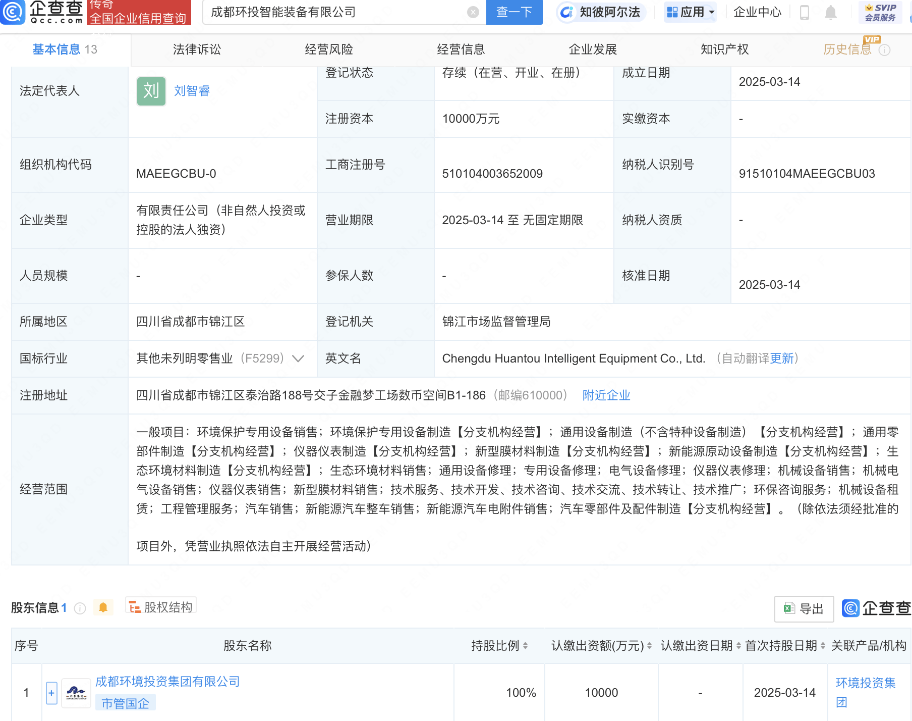Click the 股东名称 column header

248,646
